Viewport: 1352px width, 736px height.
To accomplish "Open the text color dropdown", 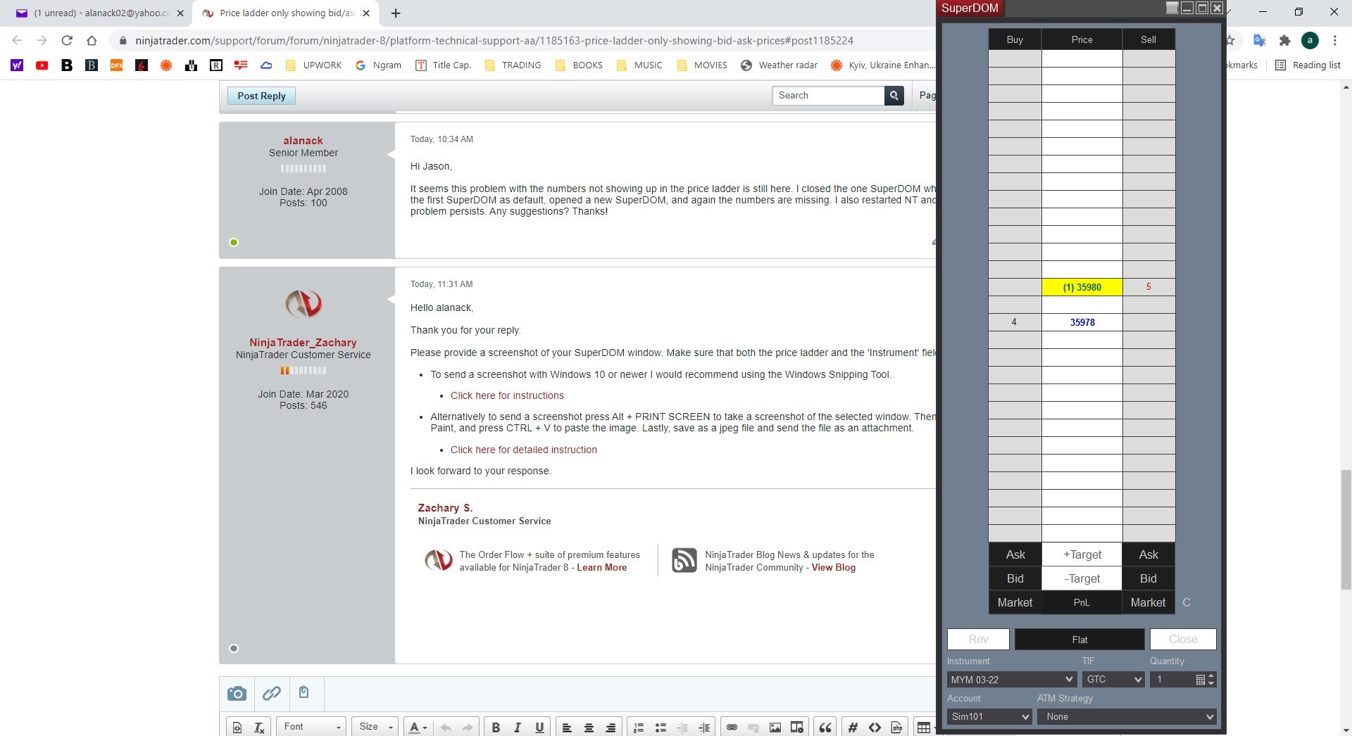I will click(x=418, y=728).
